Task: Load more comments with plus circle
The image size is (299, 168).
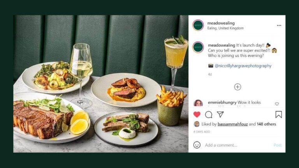Action: pyautogui.click(x=237, y=87)
